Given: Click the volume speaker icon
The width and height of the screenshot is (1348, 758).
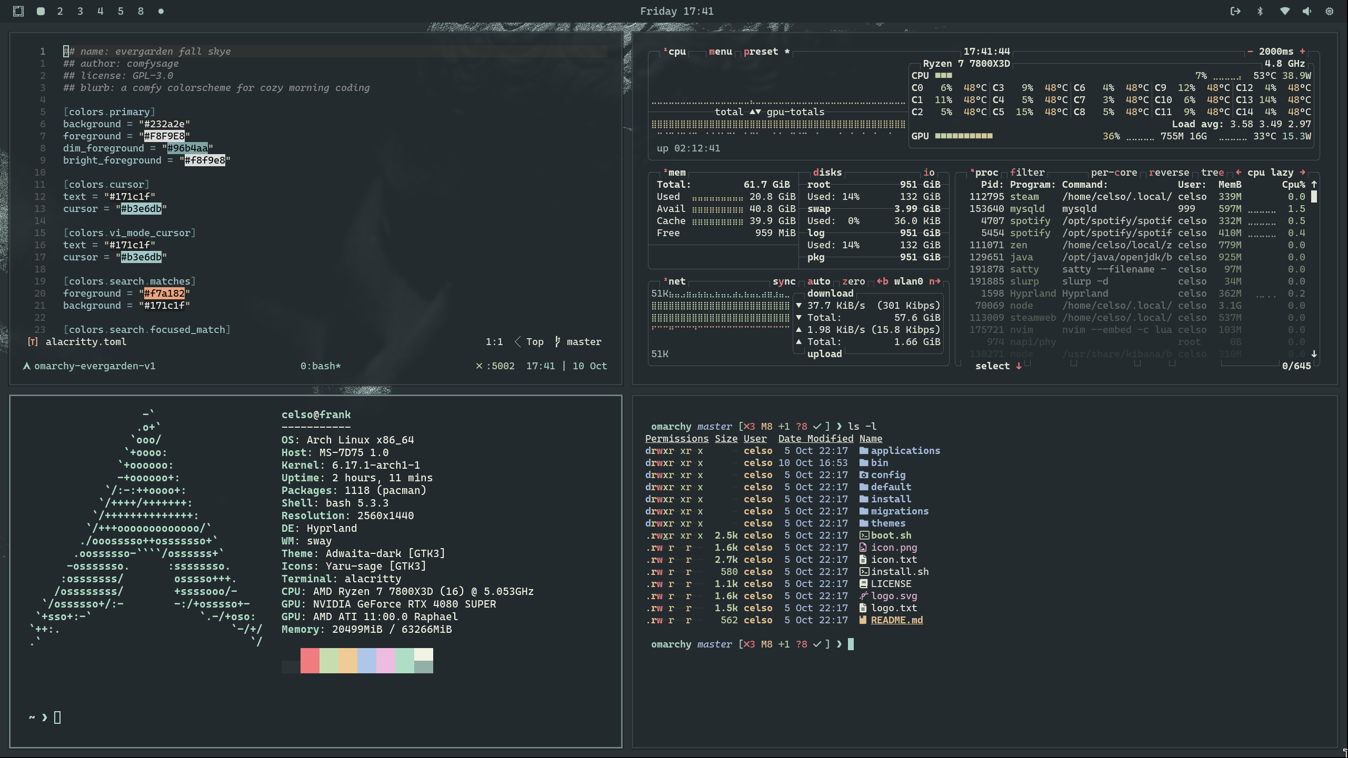Looking at the screenshot, I should click(x=1307, y=11).
